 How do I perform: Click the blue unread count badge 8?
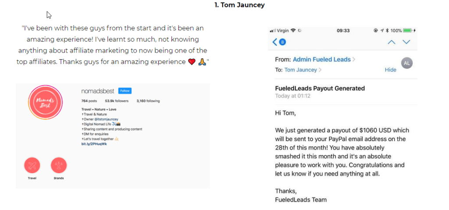[x=282, y=42]
